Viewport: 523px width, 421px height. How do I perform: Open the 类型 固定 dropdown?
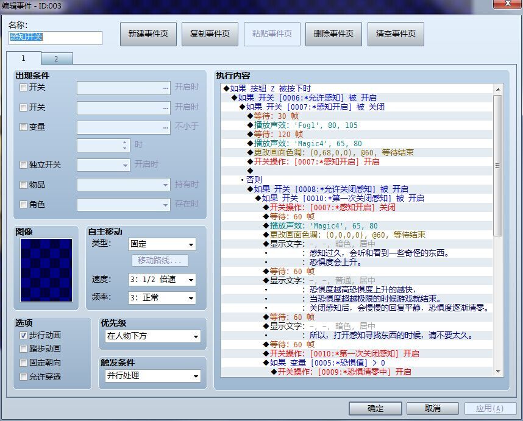162,244
